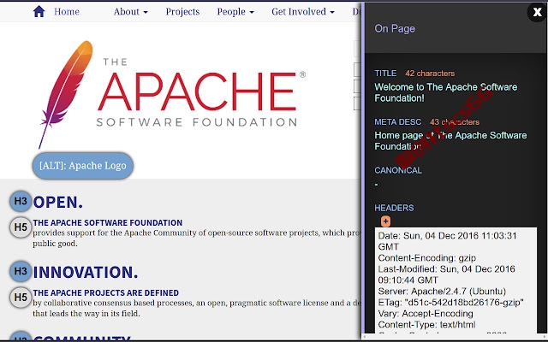Click the home icon in the navigation bar
Screen dimensions: 548x342
point(39,11)
